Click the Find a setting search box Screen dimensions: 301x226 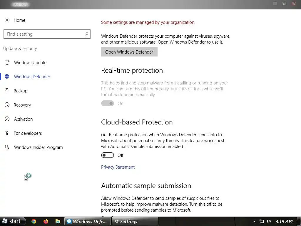(47, 34)
